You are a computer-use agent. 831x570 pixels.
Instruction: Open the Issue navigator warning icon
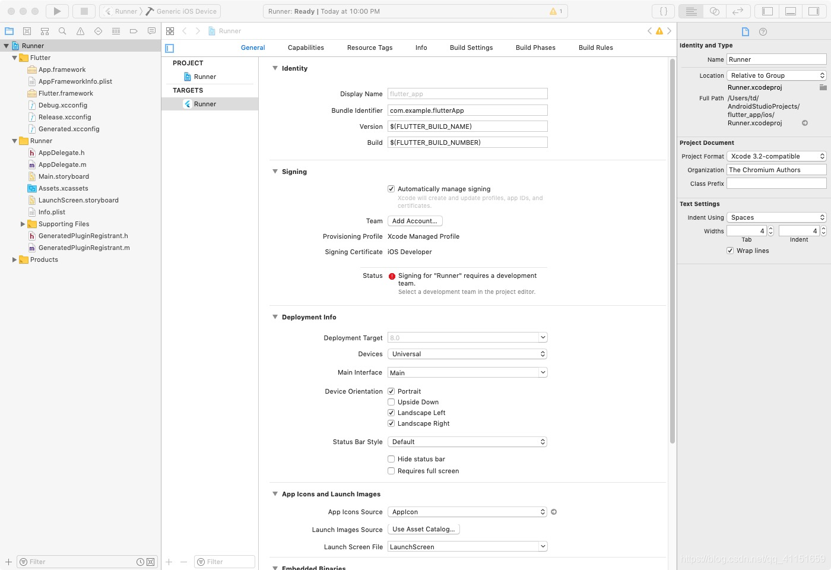click(80, 31)
